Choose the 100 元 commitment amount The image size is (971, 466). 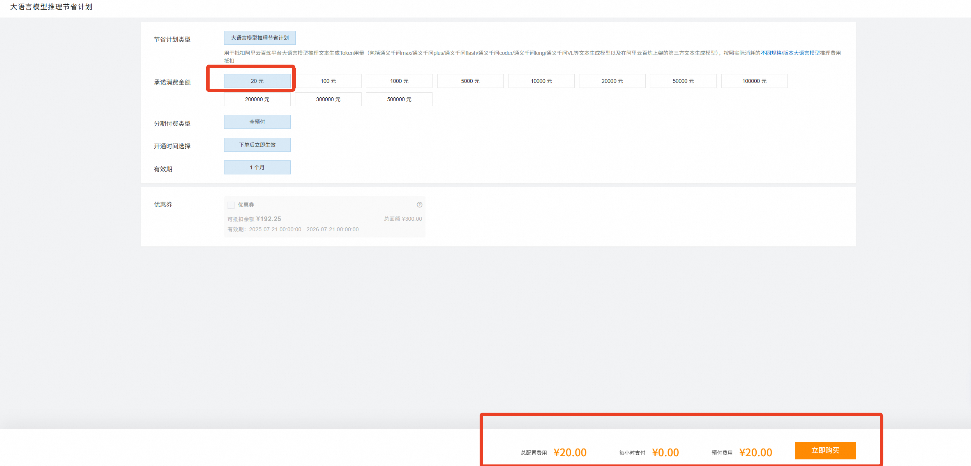coord(328,81)
